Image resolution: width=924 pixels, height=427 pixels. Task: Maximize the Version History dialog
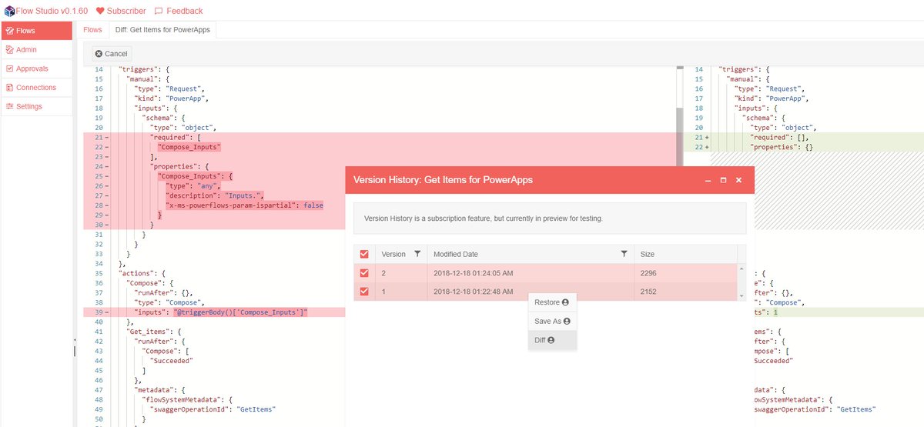tap(723, 180)
